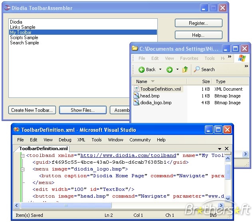Viewport: 252px width, 222px height.
Task: Open the Help menu in Visual Studio
Action: tap(161, 140)
